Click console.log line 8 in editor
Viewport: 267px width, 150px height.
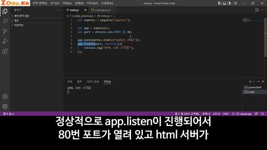point(109,48)
